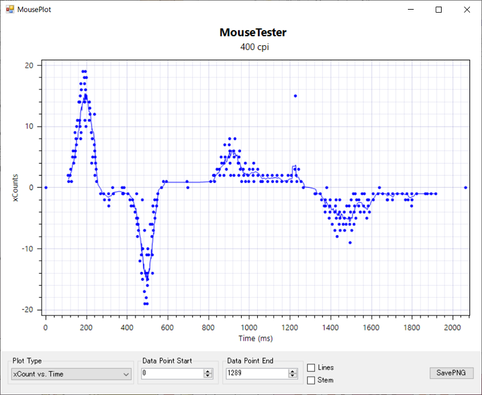Increase the Data Point Start value
The image size is (482, 395).
click(x=208, y=371)
